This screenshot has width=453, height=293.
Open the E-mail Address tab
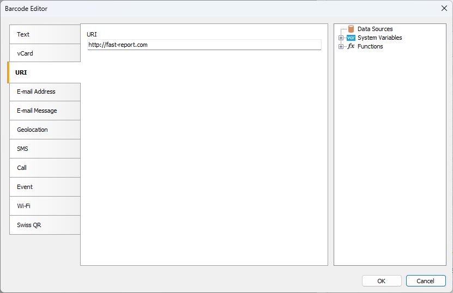tap(45, 92)
